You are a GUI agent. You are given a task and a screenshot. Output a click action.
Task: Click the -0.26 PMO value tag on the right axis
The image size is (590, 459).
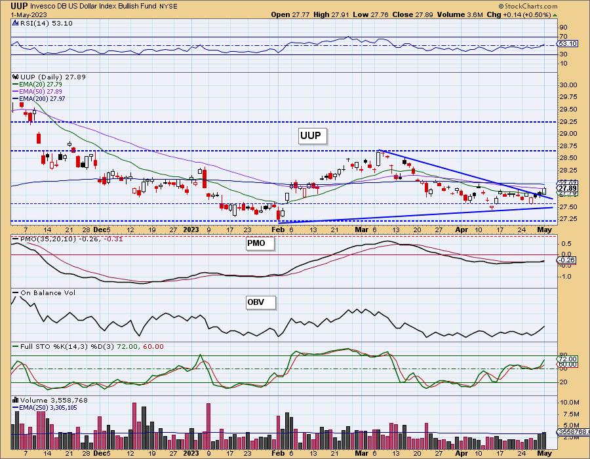click(566, 260)
